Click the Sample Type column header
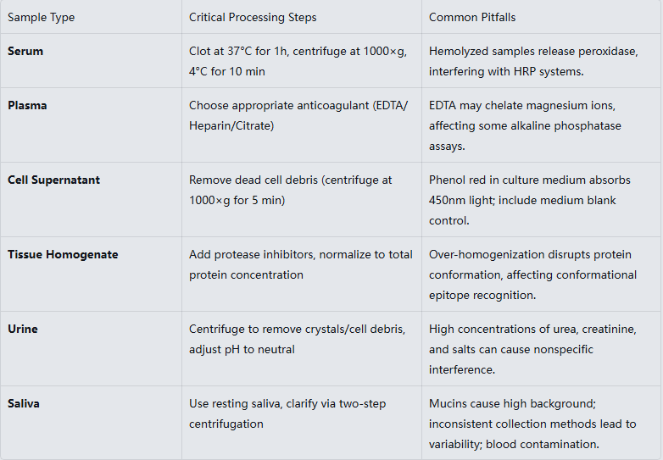663x460 pixels. 41,17
